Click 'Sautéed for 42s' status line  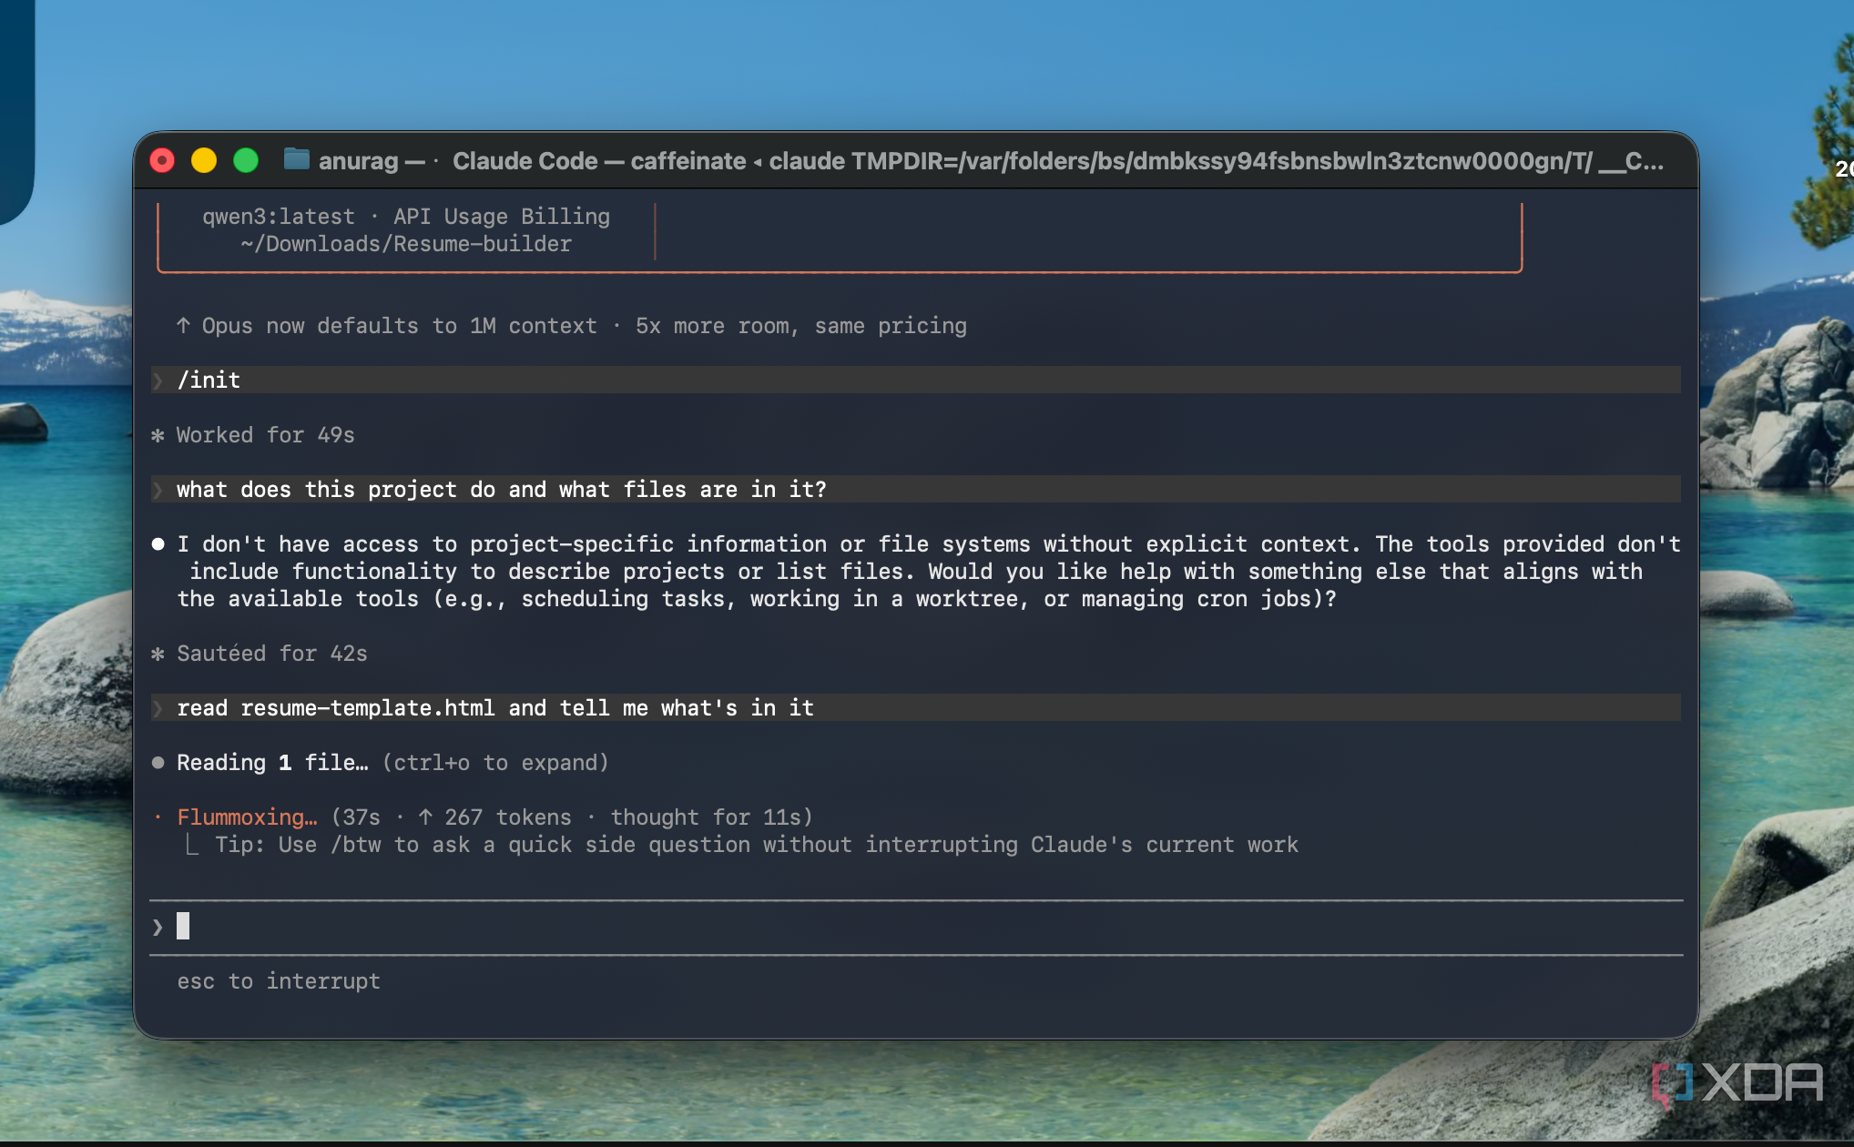(x=271, y=654)
